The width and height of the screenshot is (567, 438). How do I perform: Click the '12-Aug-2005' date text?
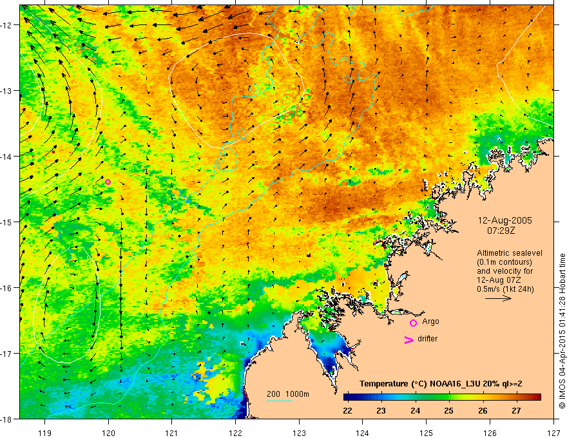(505, 220)
